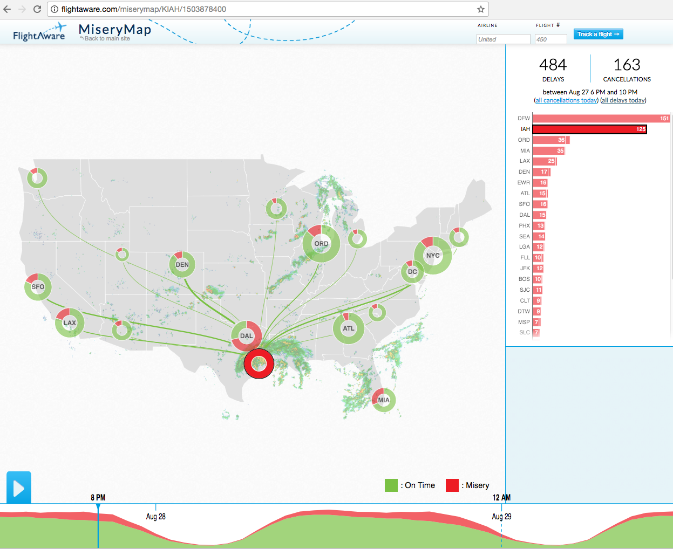Image resolution: width=673 pixels, height=549 pixels.
Task: Click the MIA airport donut marker
Action: (x=384, y=400)
